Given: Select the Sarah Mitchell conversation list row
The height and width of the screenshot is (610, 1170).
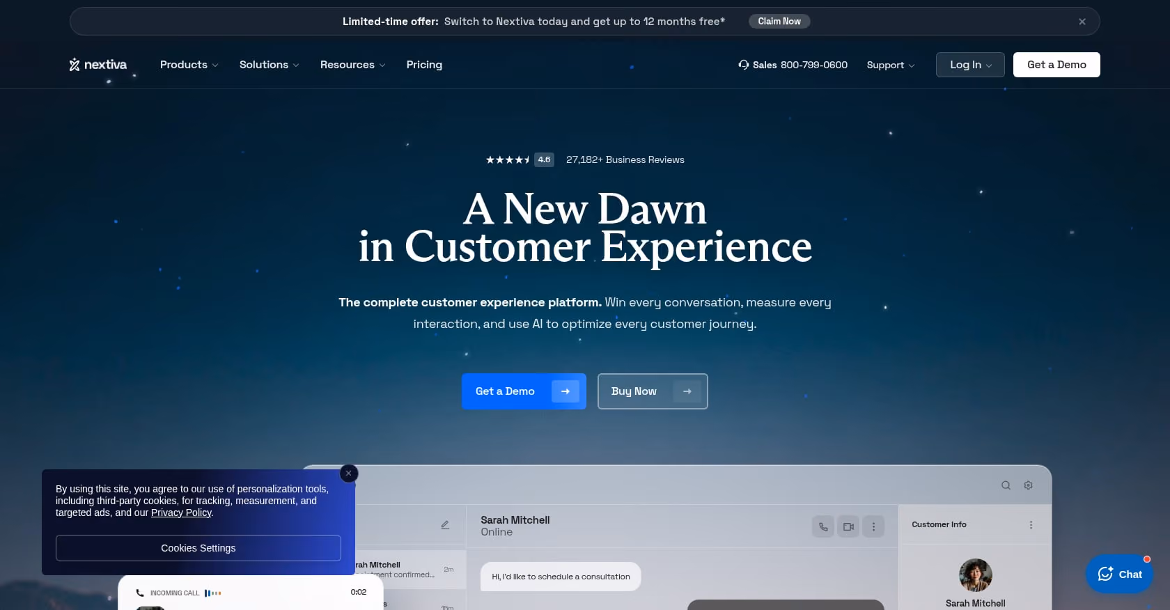Looking at the screenshot, I should (x=410, y=570).
